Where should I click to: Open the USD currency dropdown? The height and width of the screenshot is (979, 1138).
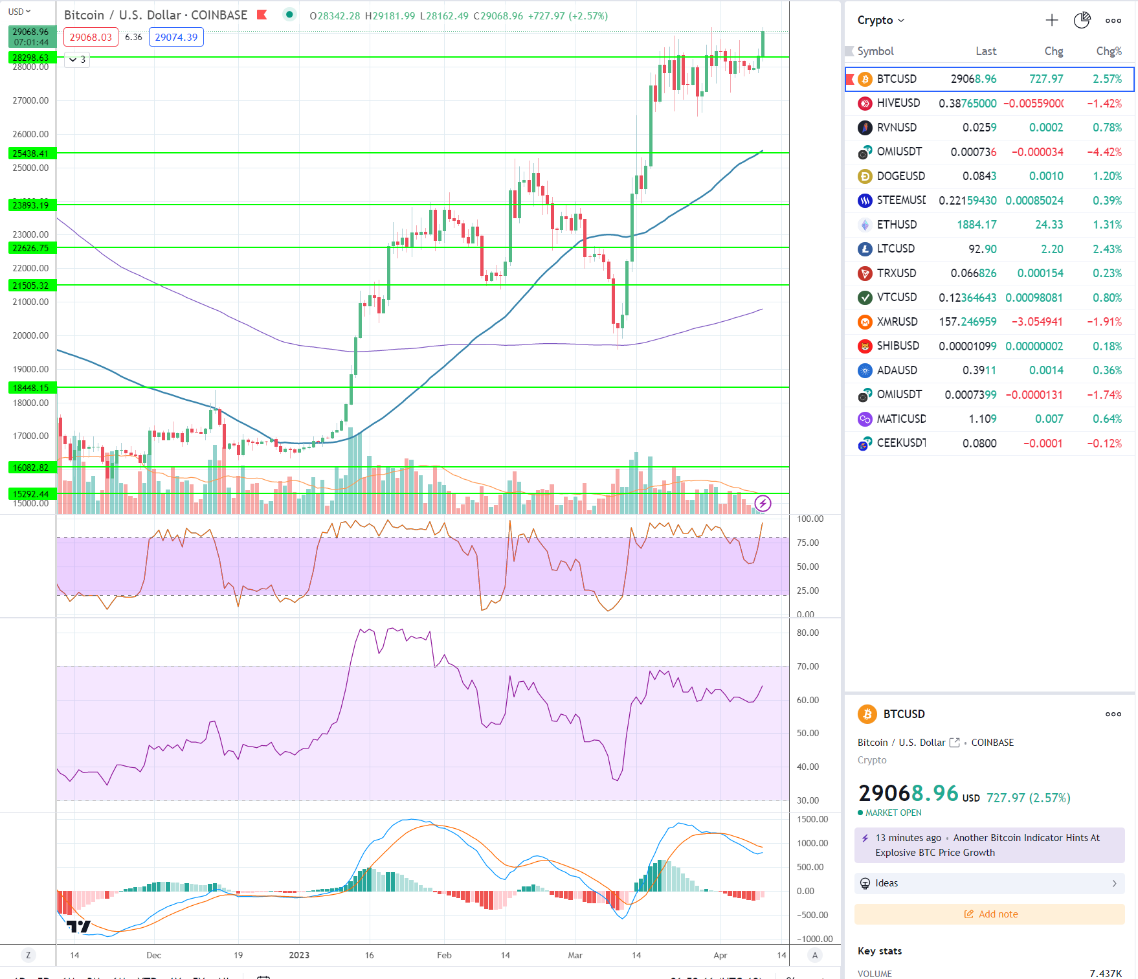pyautogui.click(x=19, y=12)
